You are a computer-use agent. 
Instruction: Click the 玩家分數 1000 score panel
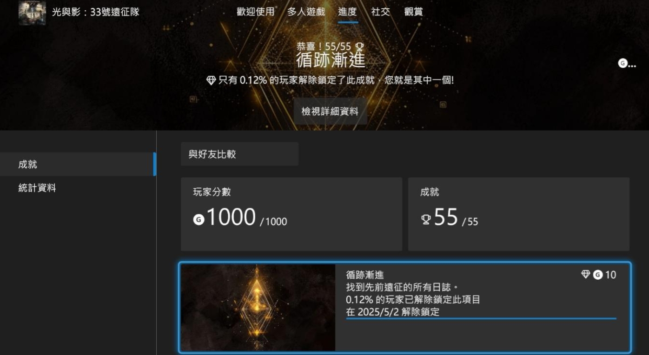tap(291, 214)
